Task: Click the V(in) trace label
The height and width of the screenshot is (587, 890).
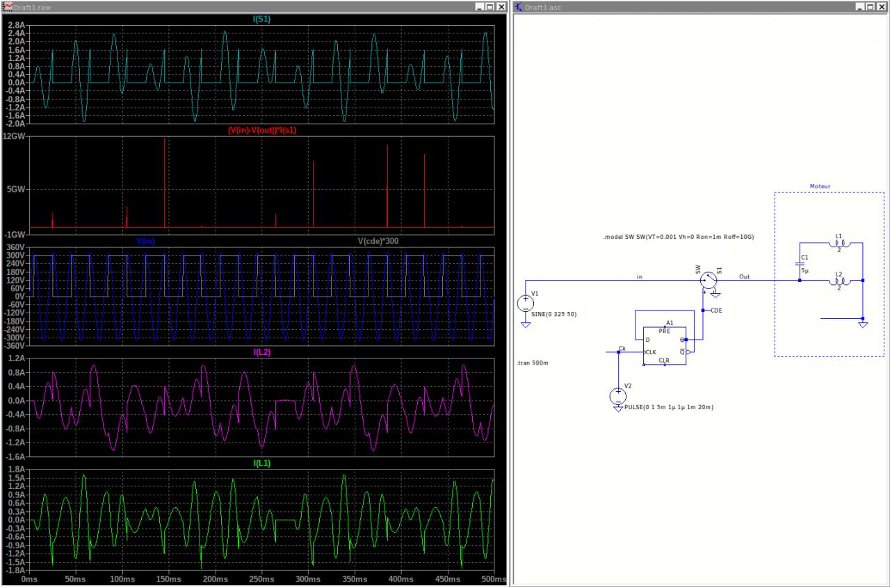Action: coord(146,241)
